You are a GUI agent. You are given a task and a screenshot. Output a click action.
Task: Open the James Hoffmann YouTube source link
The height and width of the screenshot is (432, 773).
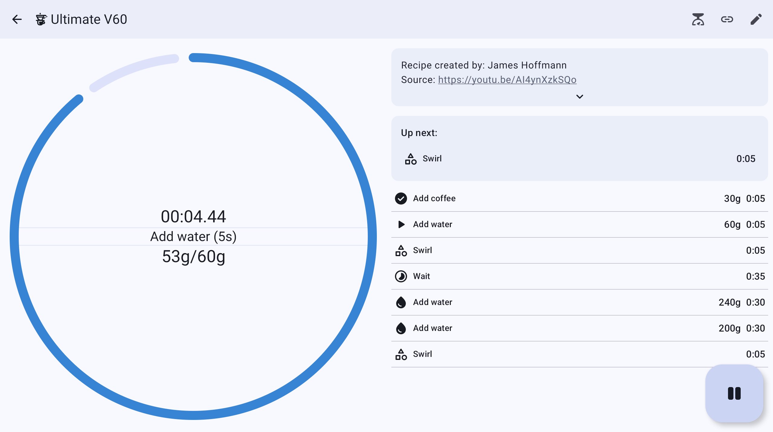coord(507,80)
